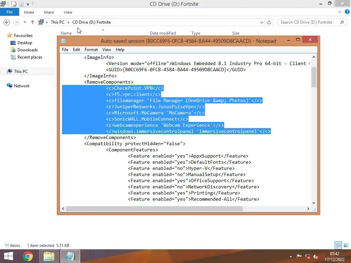Click the Forward navigation arrow

point(16,22)
